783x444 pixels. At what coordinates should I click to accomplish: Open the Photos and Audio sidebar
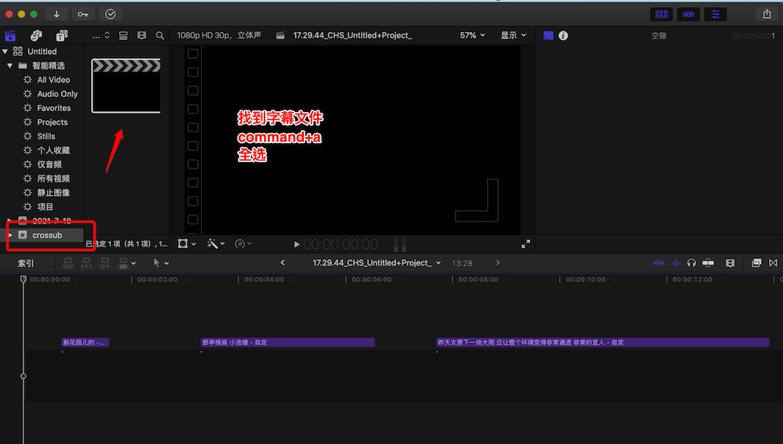point(36,35)
